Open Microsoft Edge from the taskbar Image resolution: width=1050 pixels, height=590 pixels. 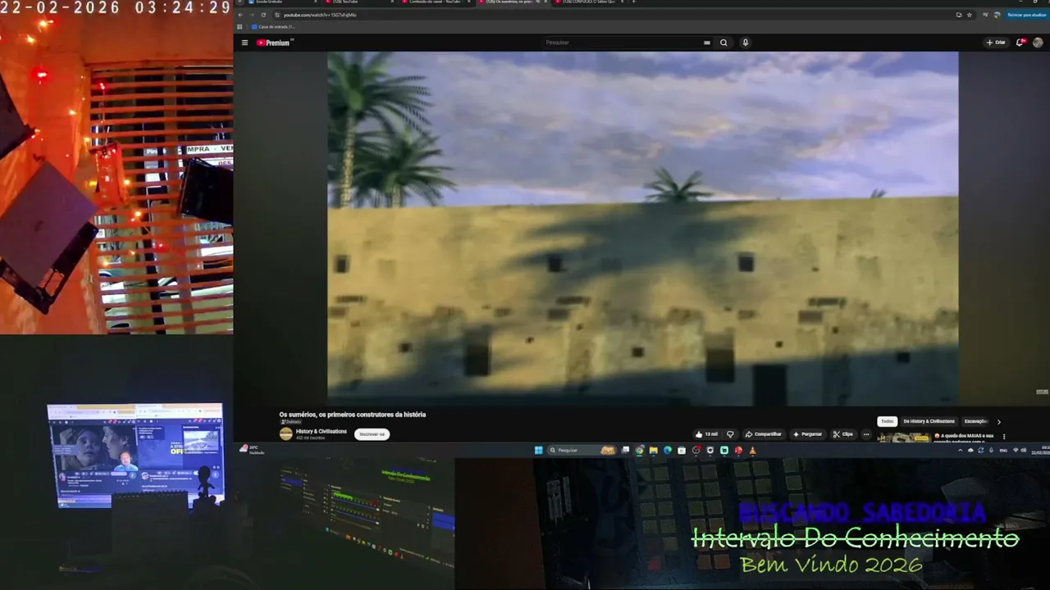[668, 450]
